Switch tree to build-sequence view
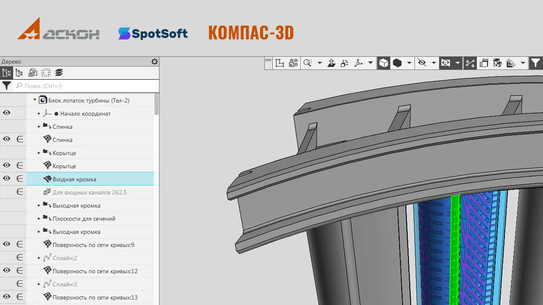The width and height of the screenshot is (543, 305). (x=6, y=72)
